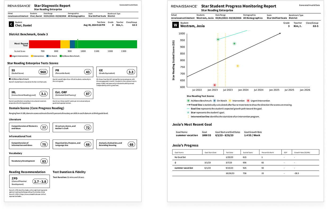The width and height of the screenshot is (328, 210).
Task: Select the SS Scaled Score 960 box
Action: 29,72
